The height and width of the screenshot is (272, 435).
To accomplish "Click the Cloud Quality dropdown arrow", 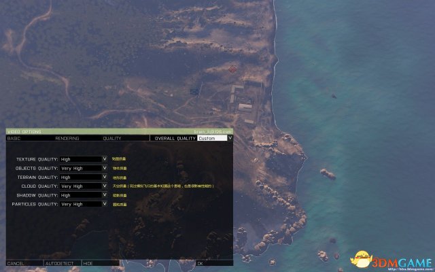I will pos(105,186).
